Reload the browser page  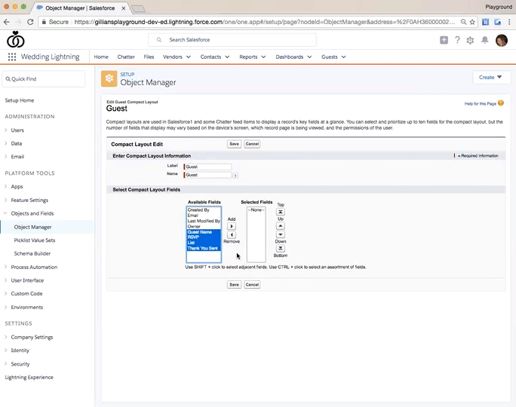pos(30,22)
